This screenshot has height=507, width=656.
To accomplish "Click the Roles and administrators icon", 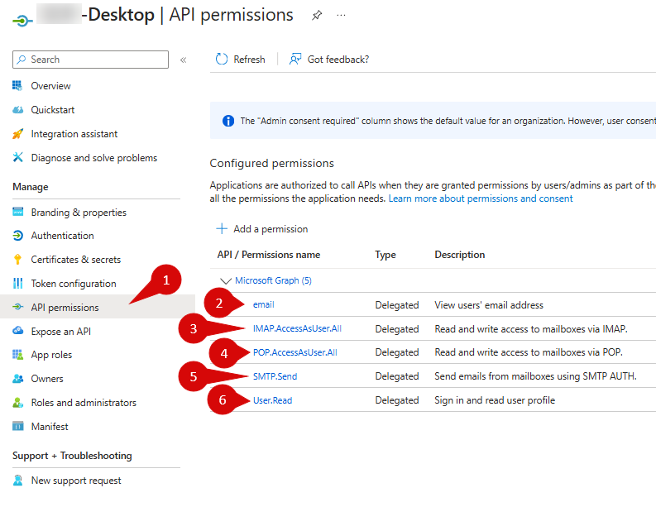I will coord(17,403).
